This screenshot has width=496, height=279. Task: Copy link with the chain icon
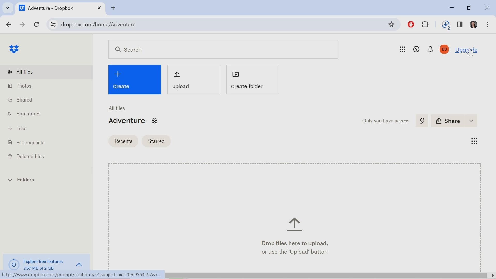(422, 121)
